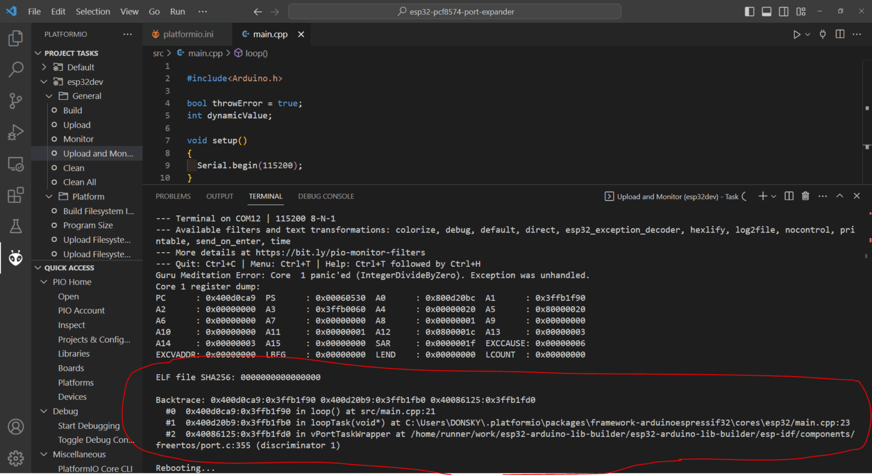This screenshot has width=872, height=475.
Task: Expand the Default project task node
Action: point(44,67)
